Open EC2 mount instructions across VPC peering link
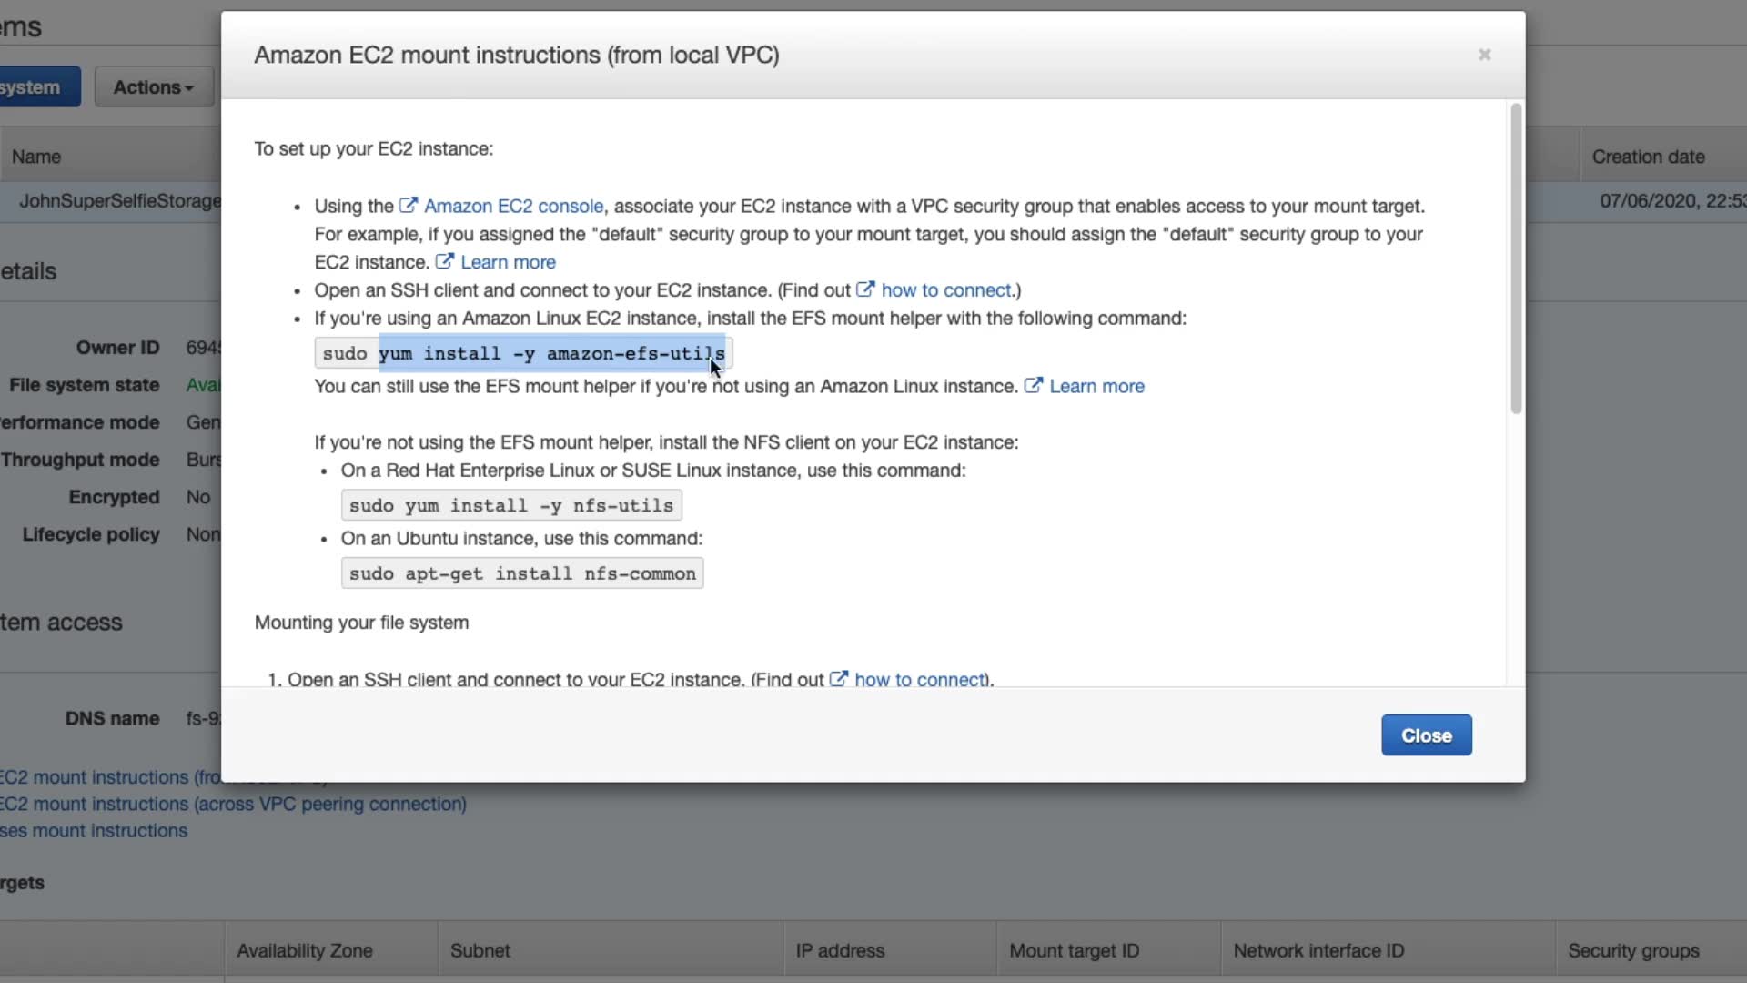 pyautogui.click(x=233, y=805)
